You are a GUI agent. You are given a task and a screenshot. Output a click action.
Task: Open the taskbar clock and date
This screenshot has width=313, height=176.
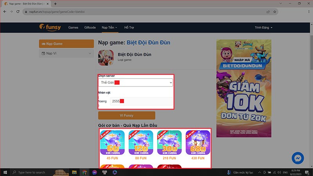tap(296, 172)
